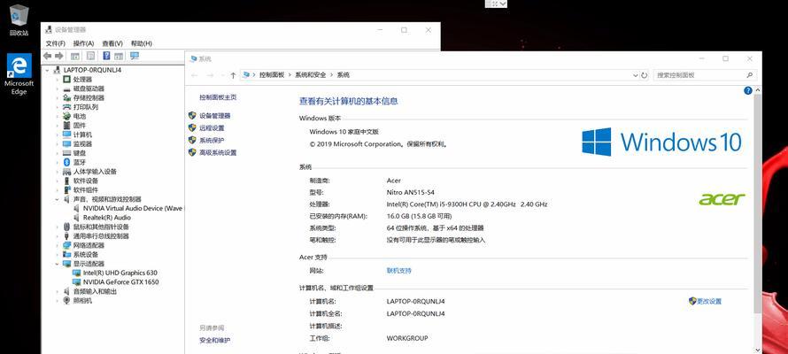788x354 pixels.
Task: Click the 磁盘驱动器 disk drive icon
Action: (x=66, y=88)
